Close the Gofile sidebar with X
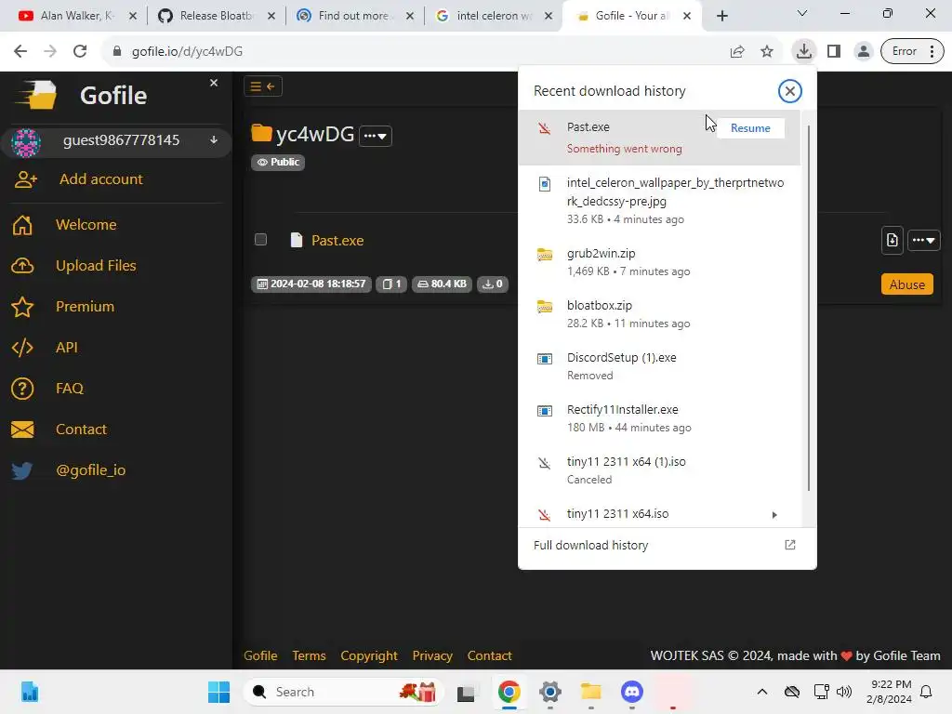 tap(214, 83)
